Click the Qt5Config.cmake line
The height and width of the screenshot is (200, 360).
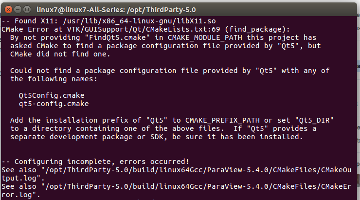52,95
